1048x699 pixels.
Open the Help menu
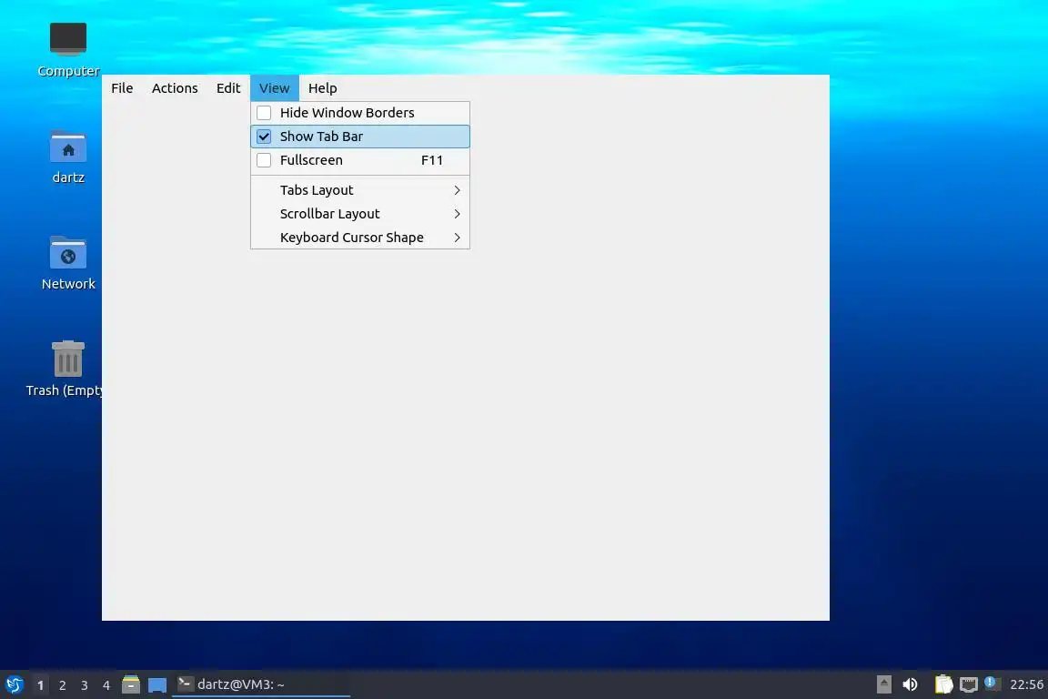tap(322, 88)
